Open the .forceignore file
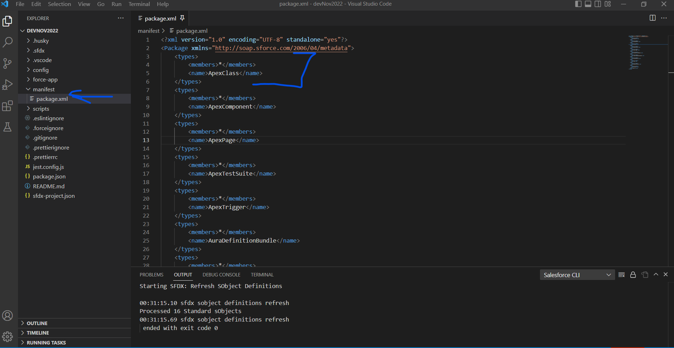This screenshot has height=348, width=674. [x=74, y=128]
